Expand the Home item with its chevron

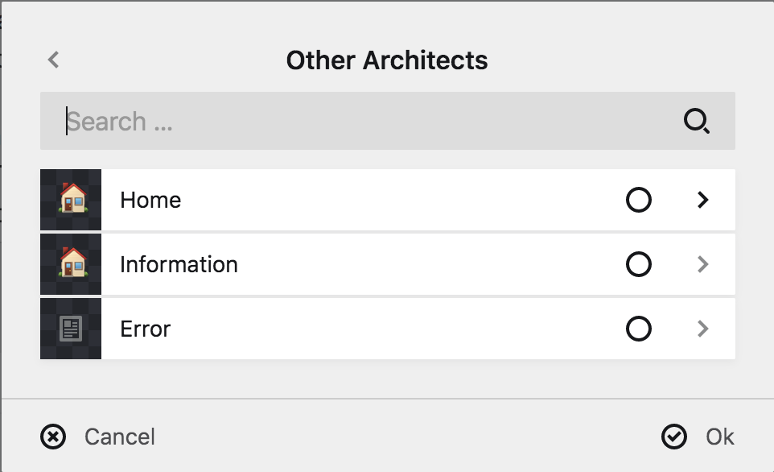(x=703, y=200)
